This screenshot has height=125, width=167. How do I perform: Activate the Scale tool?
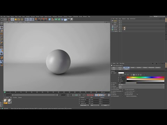point(16,19)
